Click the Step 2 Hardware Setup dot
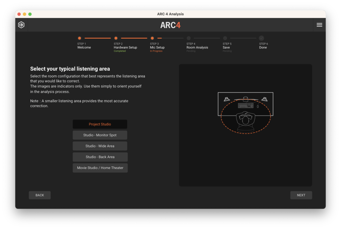Viewport: 341px width, 229px height. [116, 38]
